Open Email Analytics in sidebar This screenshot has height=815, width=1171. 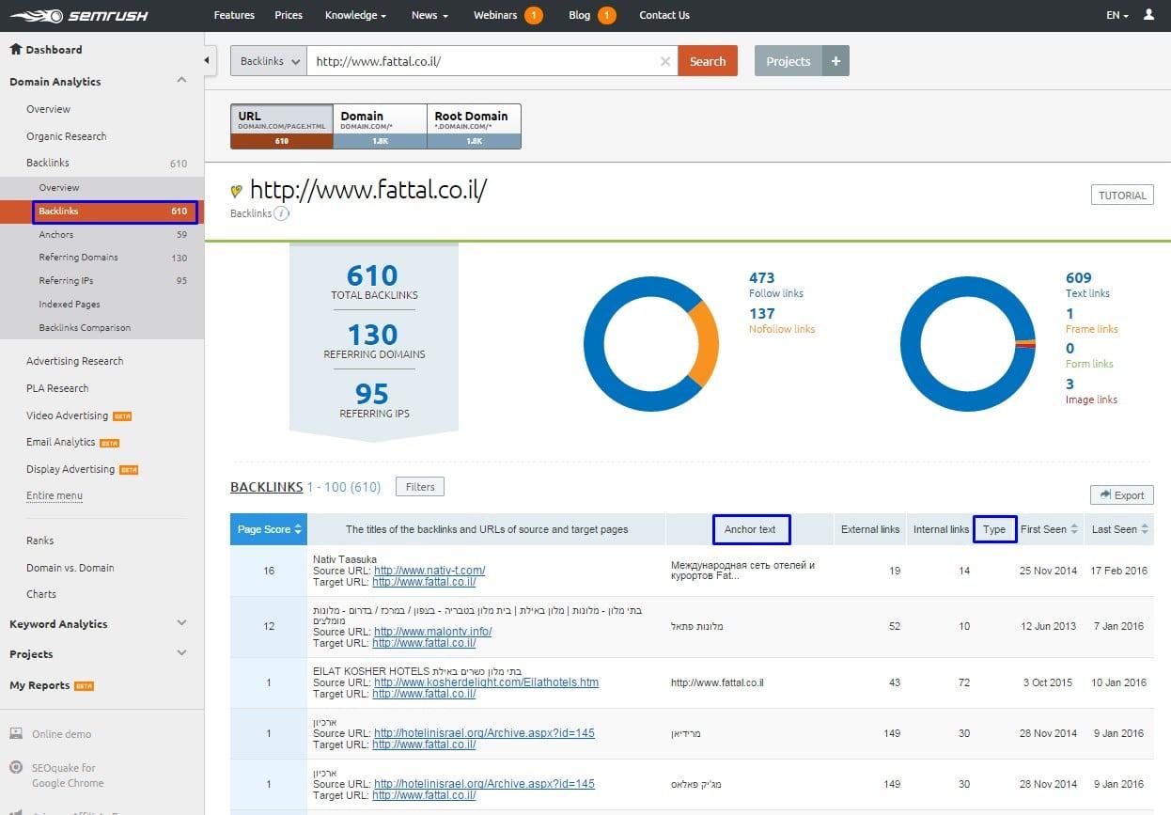click(61, 442)
